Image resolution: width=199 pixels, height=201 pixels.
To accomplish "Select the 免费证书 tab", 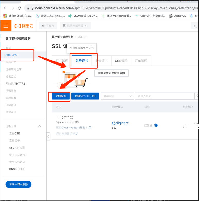I will [x=82, y=61].
